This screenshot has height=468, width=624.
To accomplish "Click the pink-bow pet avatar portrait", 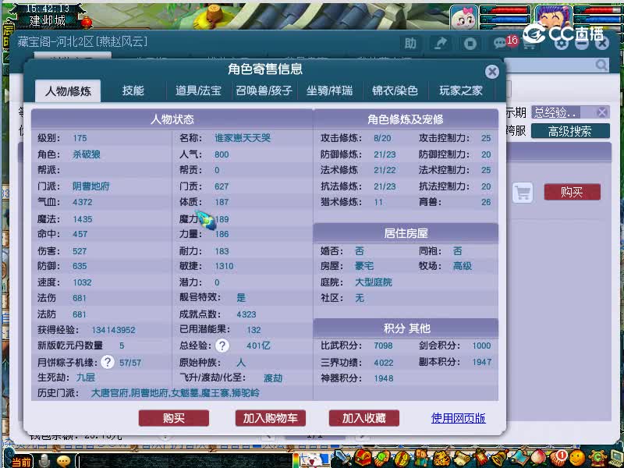I will tap(463, 18).
